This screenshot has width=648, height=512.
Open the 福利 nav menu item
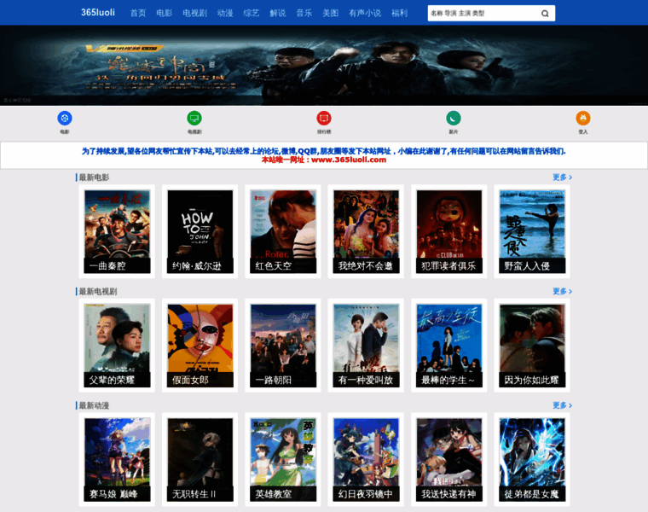(399, 13)
